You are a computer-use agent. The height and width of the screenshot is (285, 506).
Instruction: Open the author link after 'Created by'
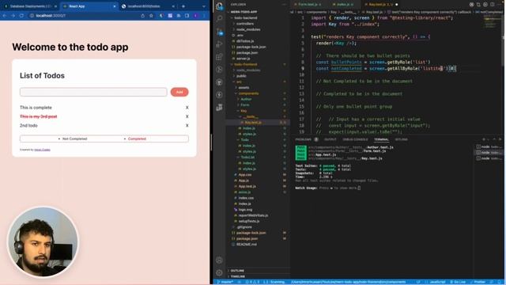(x=42, y=150)
